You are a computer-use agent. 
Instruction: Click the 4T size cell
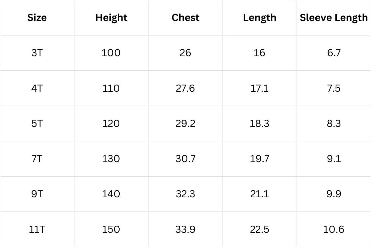[37, 88]
